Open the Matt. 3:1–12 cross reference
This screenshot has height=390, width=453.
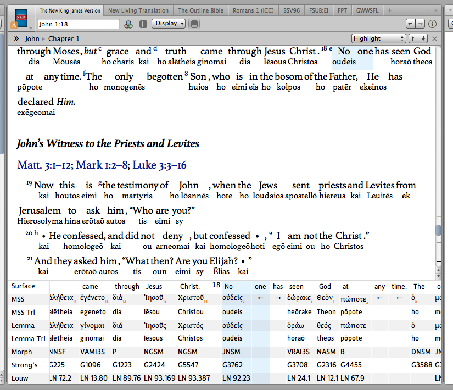[x=44, y=165]
